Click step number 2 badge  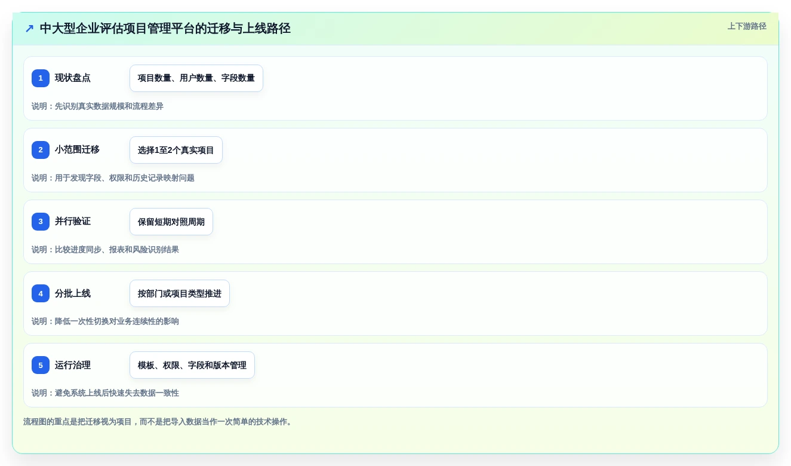click(41, 150)
